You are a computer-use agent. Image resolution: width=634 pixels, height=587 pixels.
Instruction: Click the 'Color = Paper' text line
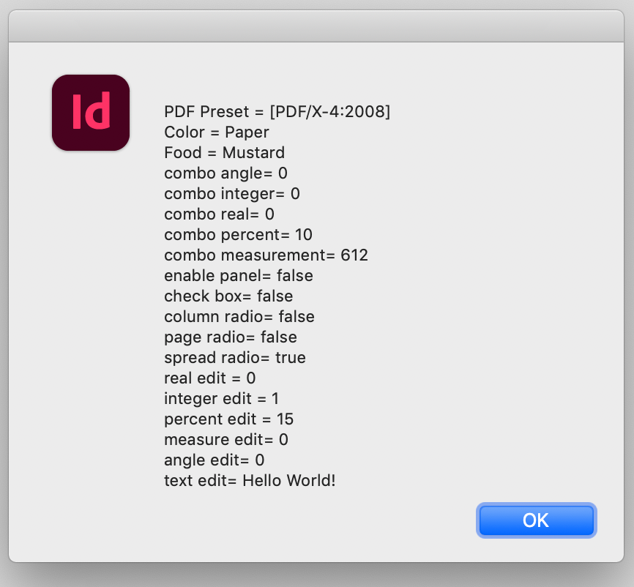coord(216,132)
